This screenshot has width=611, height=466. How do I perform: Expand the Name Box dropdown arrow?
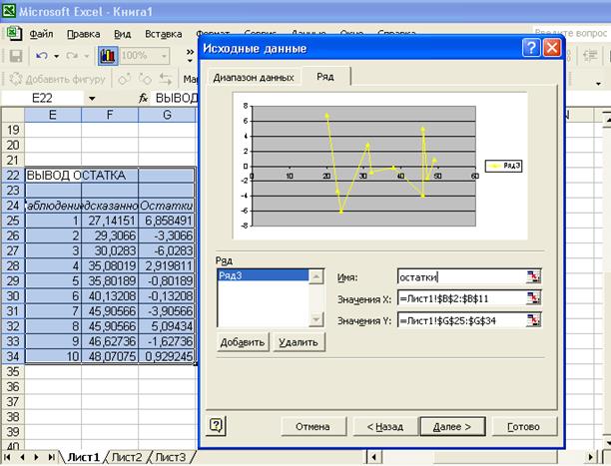pos(91,99)
